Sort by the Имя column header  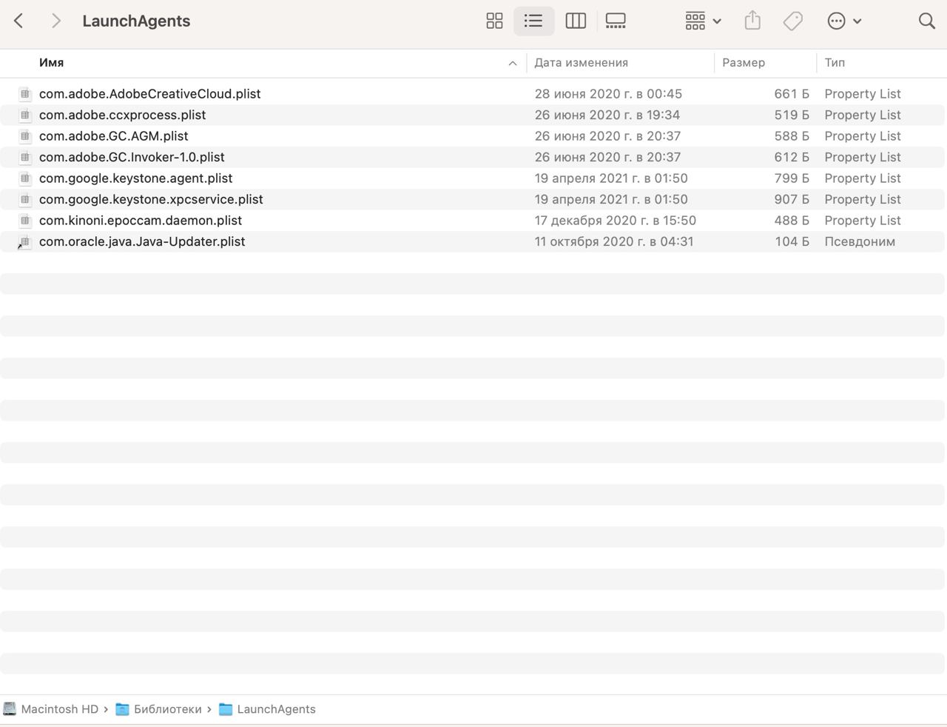[51, 63]
